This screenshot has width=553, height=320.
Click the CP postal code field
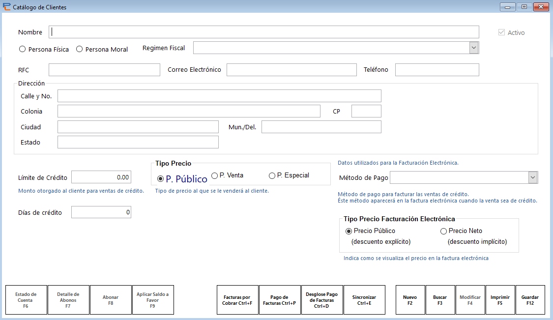pyautogui.click(x=366, y=111)
